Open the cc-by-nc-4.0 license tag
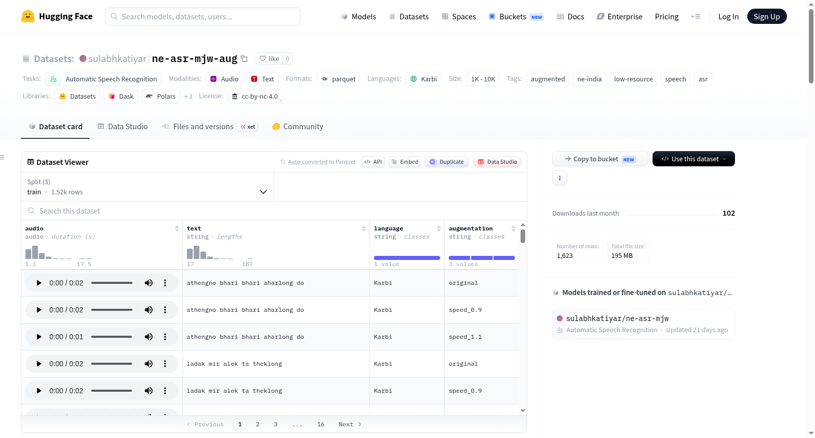Screen dimensions: 815x438 pos(255,96)
